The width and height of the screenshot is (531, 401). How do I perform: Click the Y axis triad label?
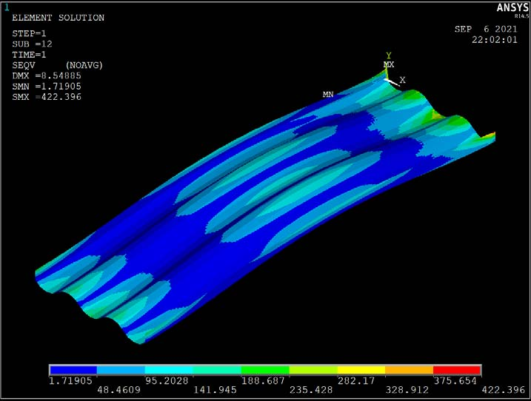pyautogui.click(x=388, y=55)
